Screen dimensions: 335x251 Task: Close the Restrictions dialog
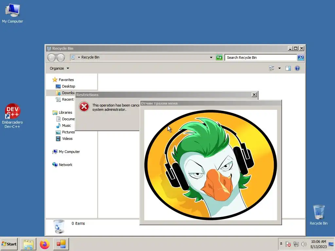pyautogui.click(x=254, y=94)
